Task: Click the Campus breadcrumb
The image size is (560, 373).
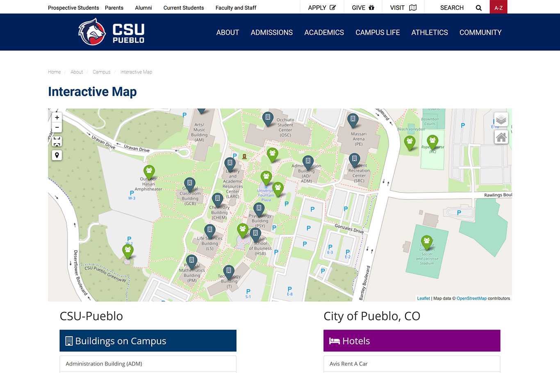Action: click(101, 72)
